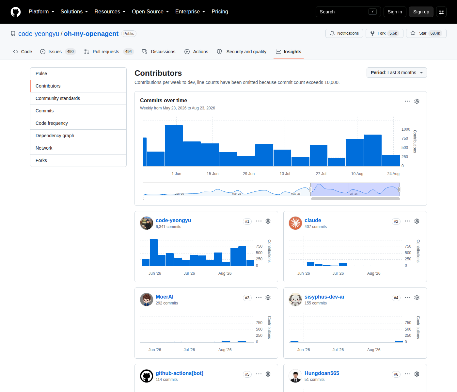Image resolution: width=457 pixels, height=392 pixels.
Task: Open three-dot menu on Hungdoan565 card
Action: pyautogui.click(x=408, y=374)
